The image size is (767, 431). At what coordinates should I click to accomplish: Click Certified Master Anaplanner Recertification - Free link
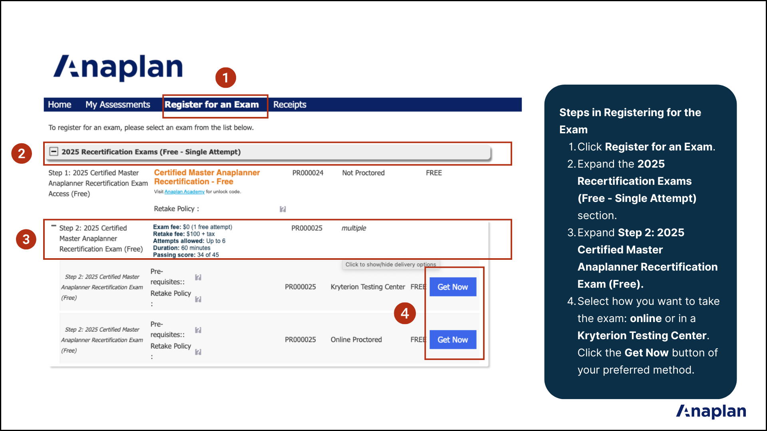[x=207, y=177]
